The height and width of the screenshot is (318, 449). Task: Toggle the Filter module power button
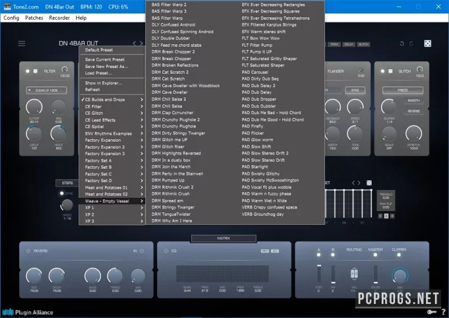tap(28, 71)
